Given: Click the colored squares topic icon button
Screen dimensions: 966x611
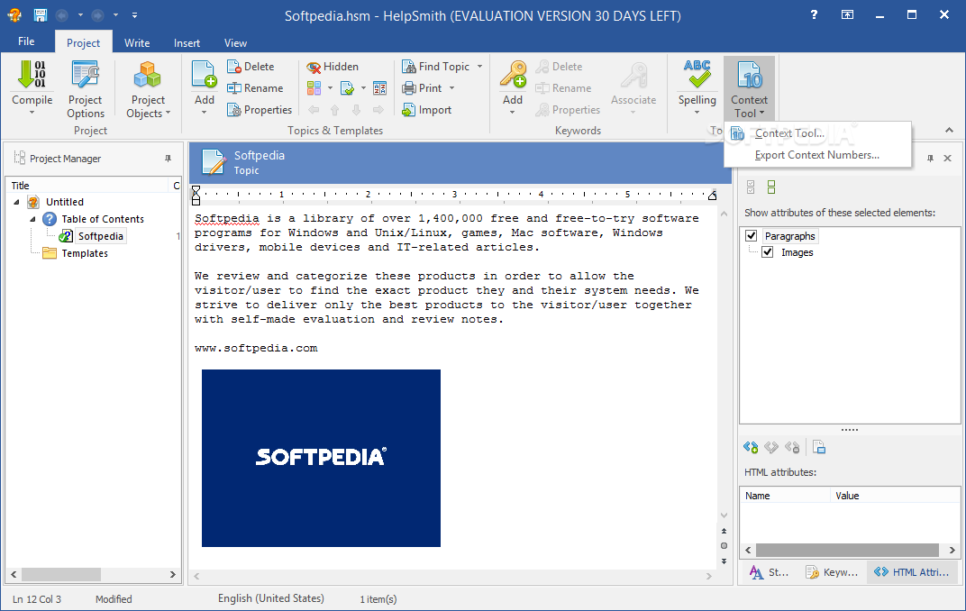Looking at the screenshot, I should [x=314, y=88].
